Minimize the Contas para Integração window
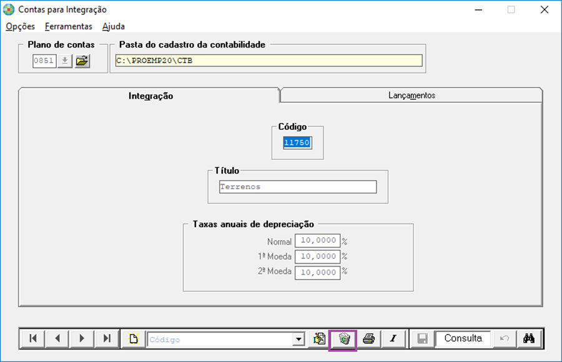This screenshot has width=562, height=362. [x=478, y=10]
